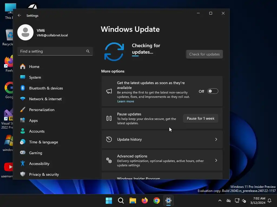
Task: Focus the Find a setting search box
Action: (55, 51)
